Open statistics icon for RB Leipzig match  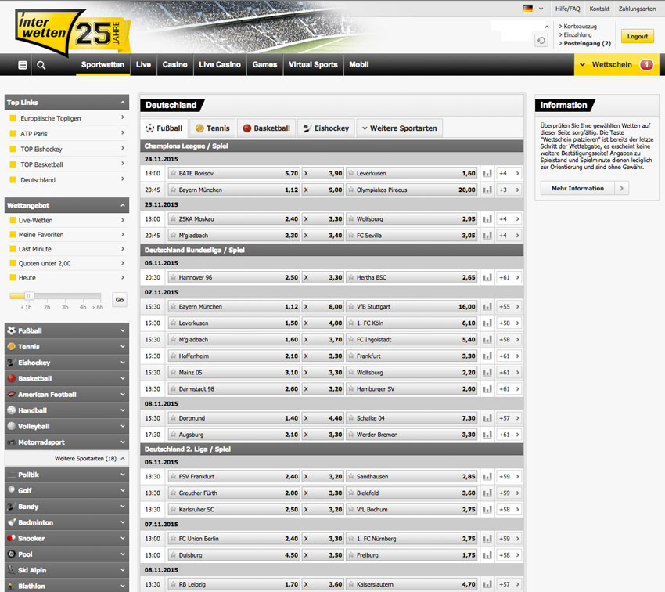(x=487, y=584)
